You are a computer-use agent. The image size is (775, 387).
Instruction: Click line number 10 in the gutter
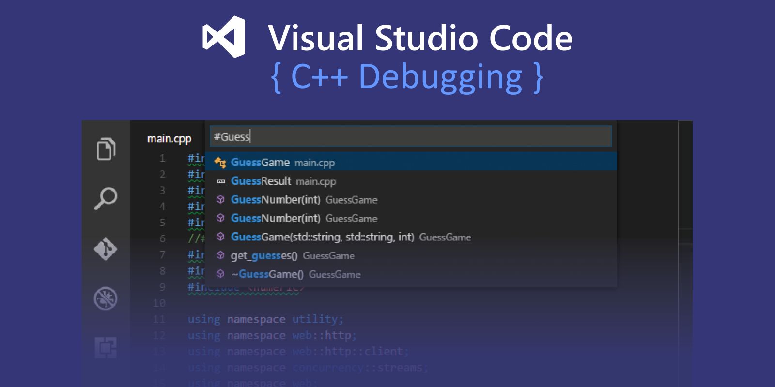tap(159, 303)
